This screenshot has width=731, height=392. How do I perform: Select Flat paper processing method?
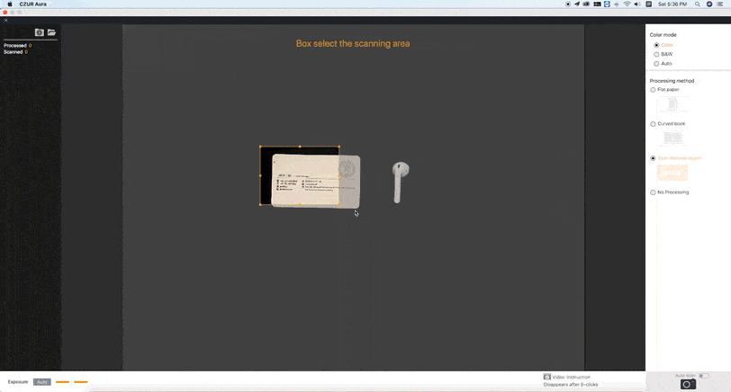[x=654, y=90]
